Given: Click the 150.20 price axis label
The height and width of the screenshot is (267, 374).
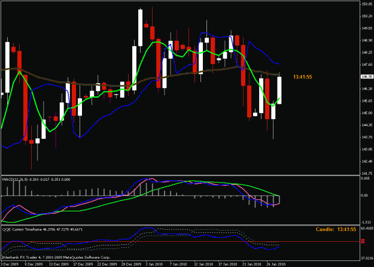Looking at the screenshot, I should pos(367,16).
